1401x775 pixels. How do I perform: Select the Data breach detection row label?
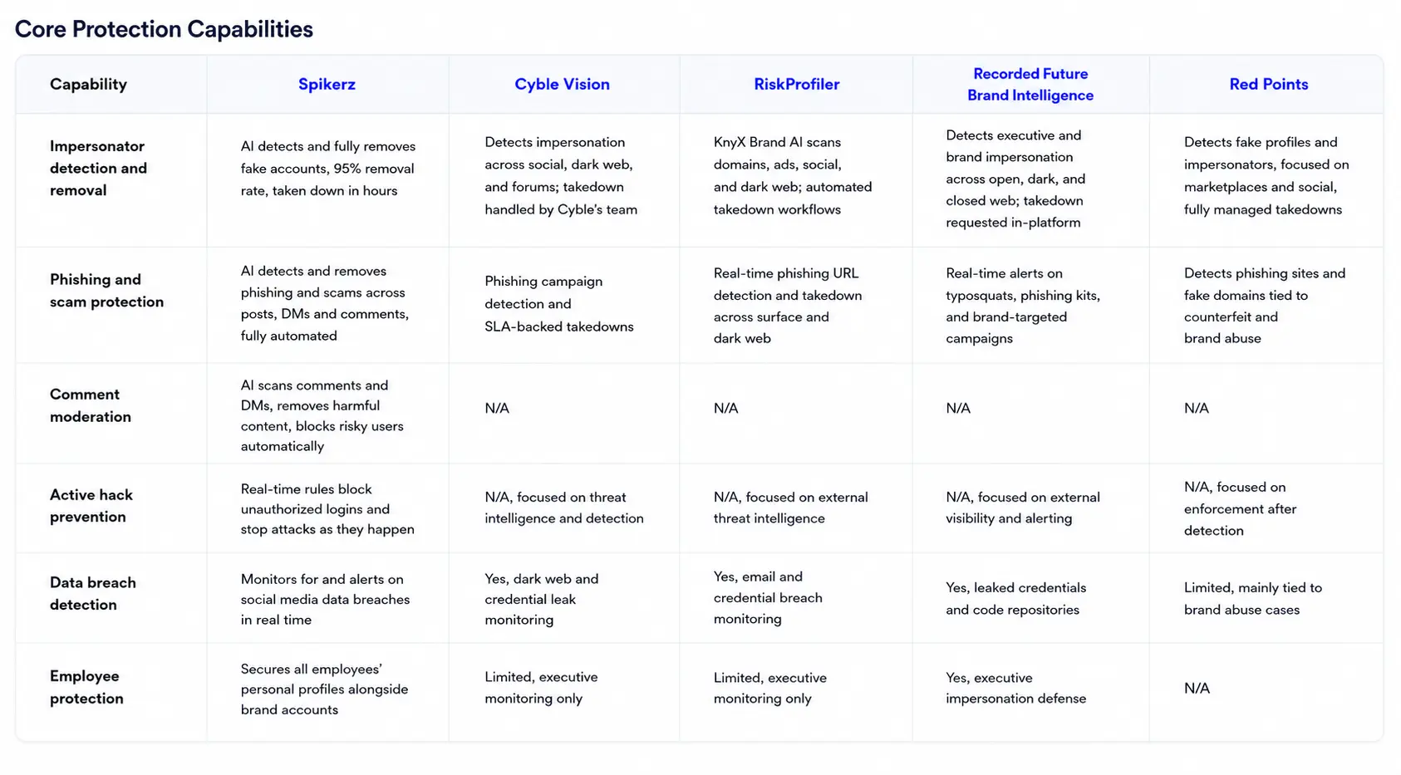[x=92, y=593]
